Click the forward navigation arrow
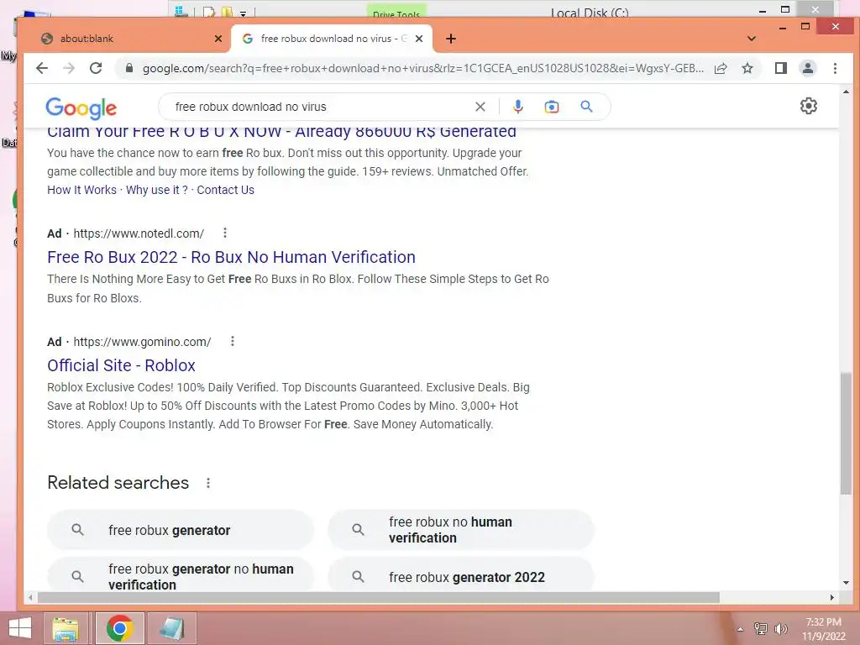 [69, 68]
